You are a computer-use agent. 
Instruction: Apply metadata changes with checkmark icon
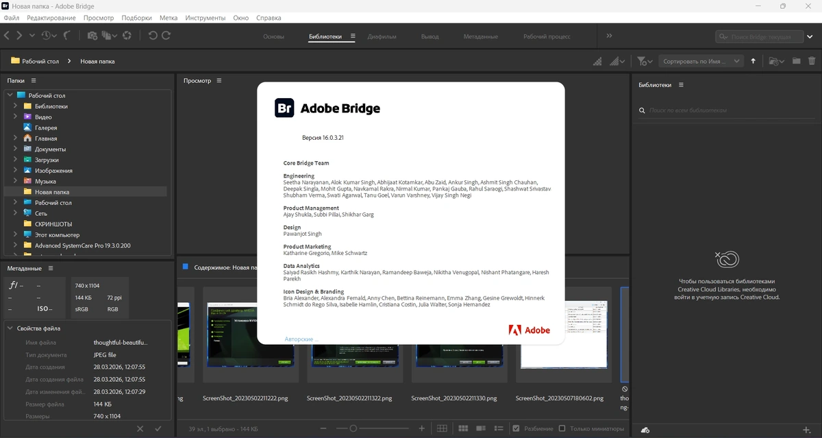(x=158, y=428)
